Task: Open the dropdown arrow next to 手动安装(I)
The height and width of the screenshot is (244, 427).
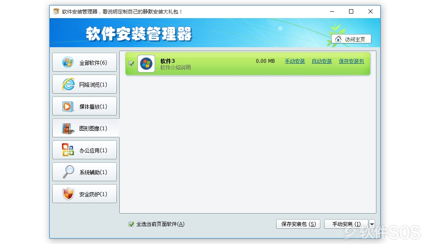Action: coord(372,224)
